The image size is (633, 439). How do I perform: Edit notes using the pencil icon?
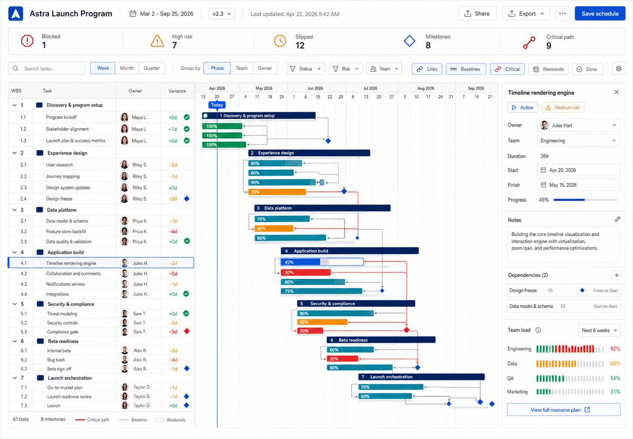tap(618, 219)
